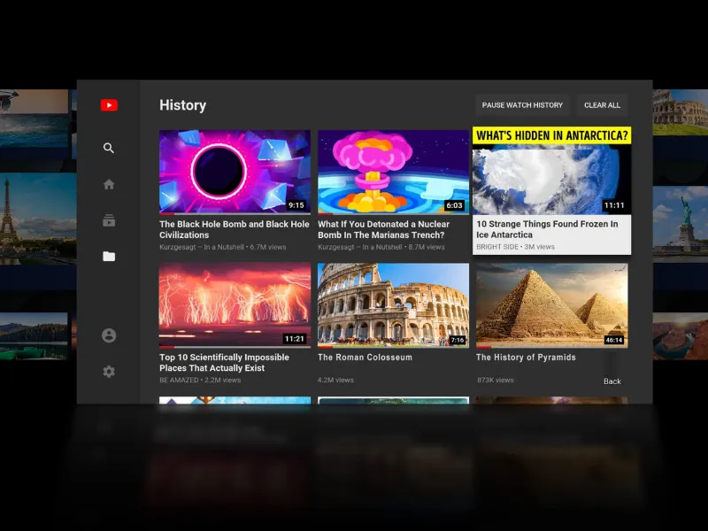Viewport: 708px width, 531px height.
Task: Select the Search magnifier below the YouTube logo
Action: pyautogui.click(x=108, y=148)
